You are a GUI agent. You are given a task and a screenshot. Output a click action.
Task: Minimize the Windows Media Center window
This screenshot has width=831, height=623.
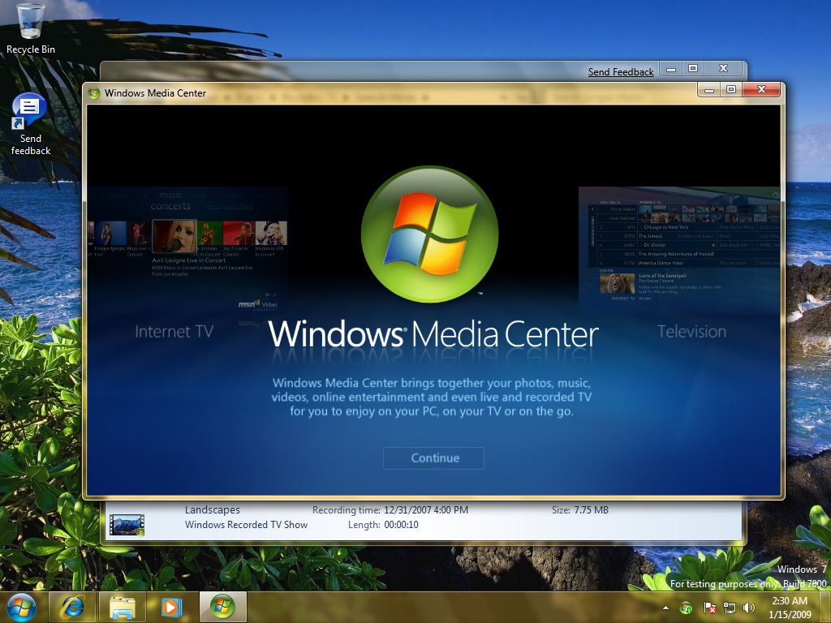[709, 89]
